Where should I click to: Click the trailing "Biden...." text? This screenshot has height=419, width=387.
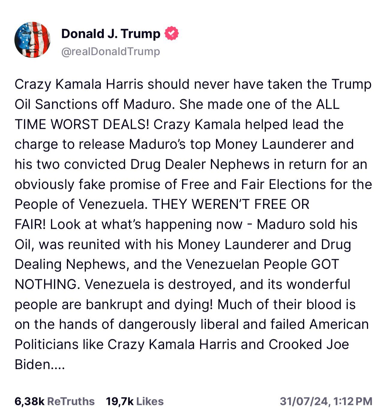click(x=40, y=364)
